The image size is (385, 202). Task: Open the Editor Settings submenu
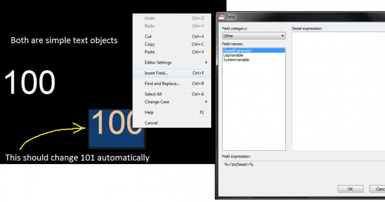[172, 63]
